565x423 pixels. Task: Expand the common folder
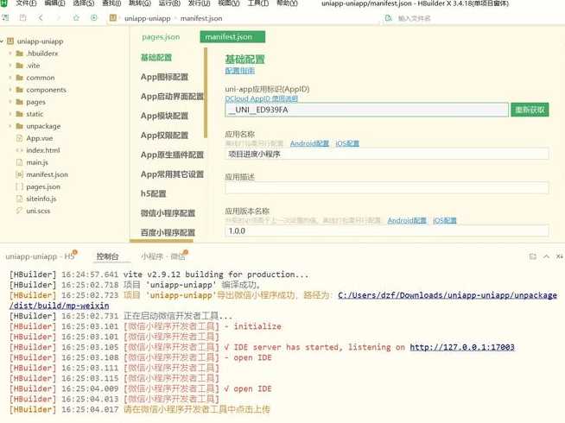pos(10,78)
